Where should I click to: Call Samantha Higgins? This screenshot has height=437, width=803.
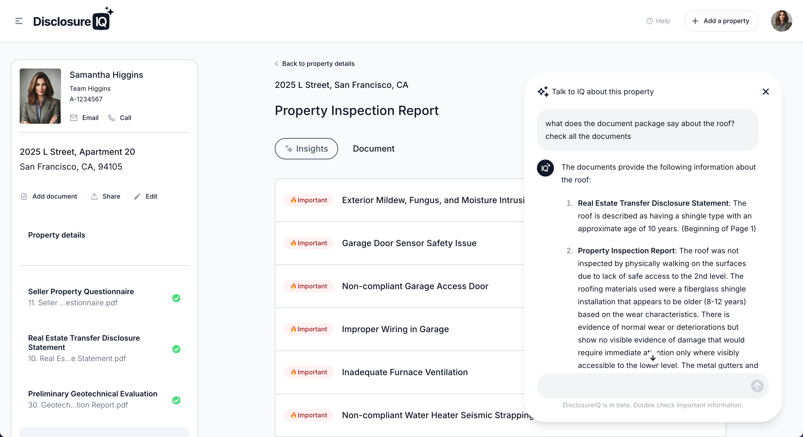pos(120,118)
